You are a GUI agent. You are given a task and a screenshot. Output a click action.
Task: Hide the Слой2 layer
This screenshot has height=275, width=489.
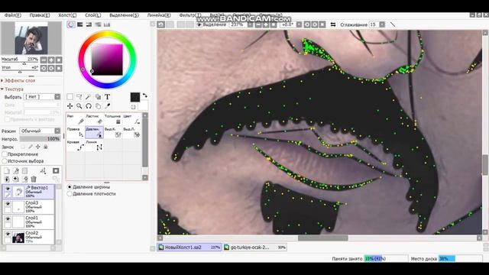pyautogui.click(x=8, y=234)
